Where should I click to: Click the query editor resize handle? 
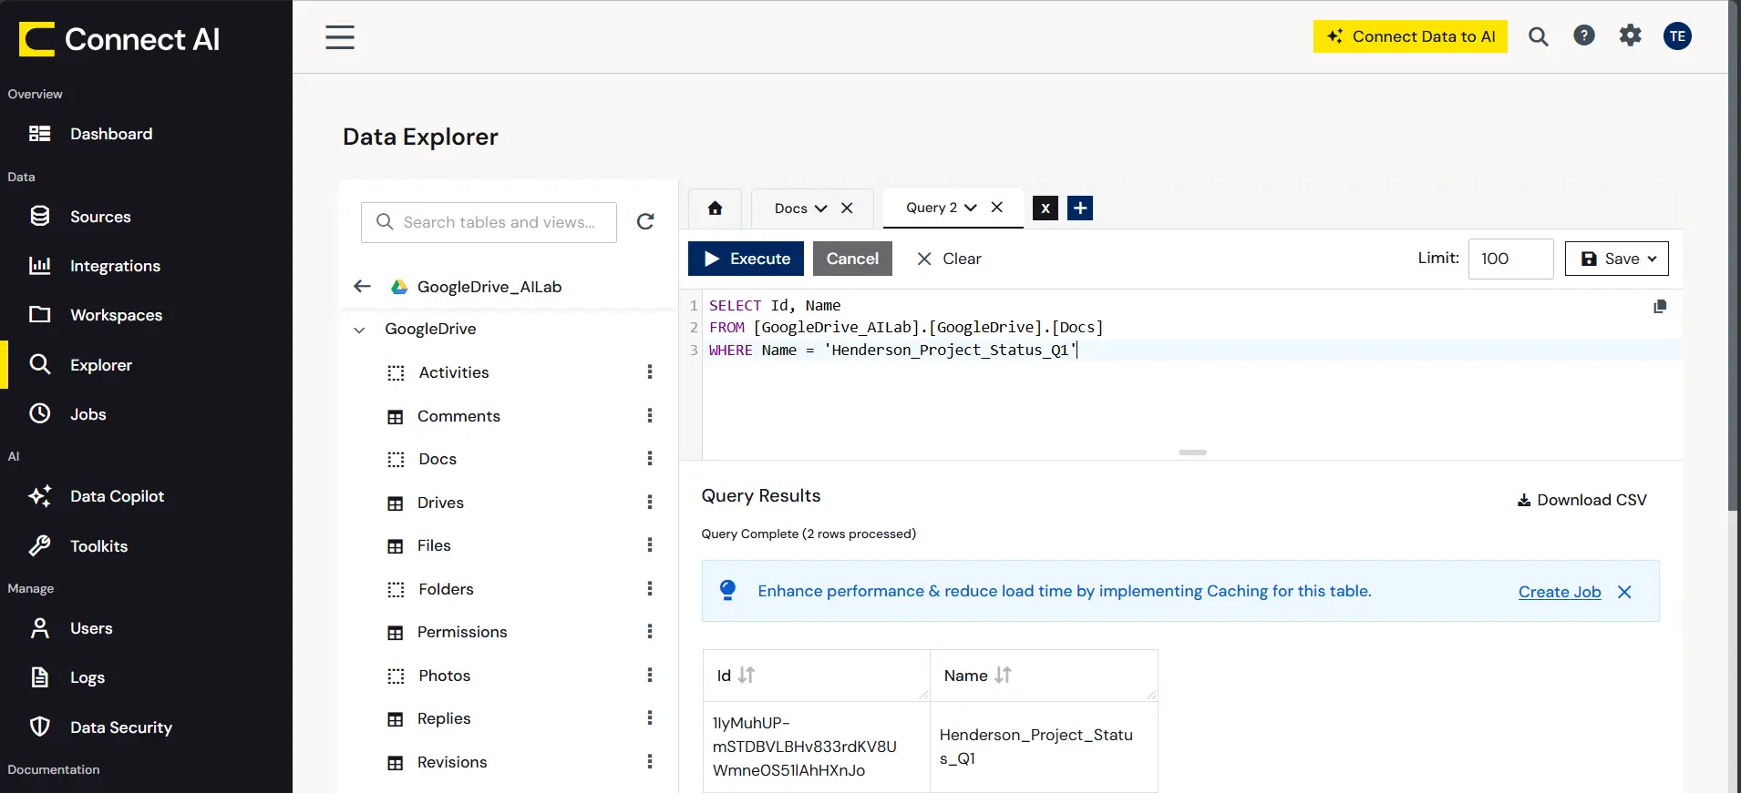1192,452
